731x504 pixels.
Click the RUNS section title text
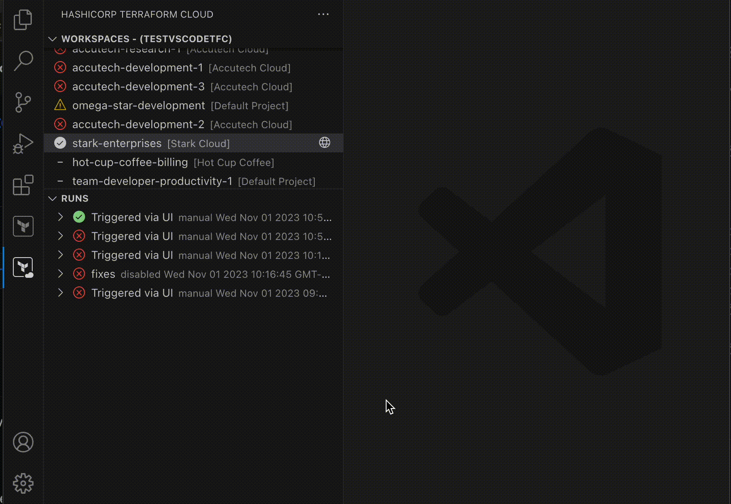[x=75, y=198]
